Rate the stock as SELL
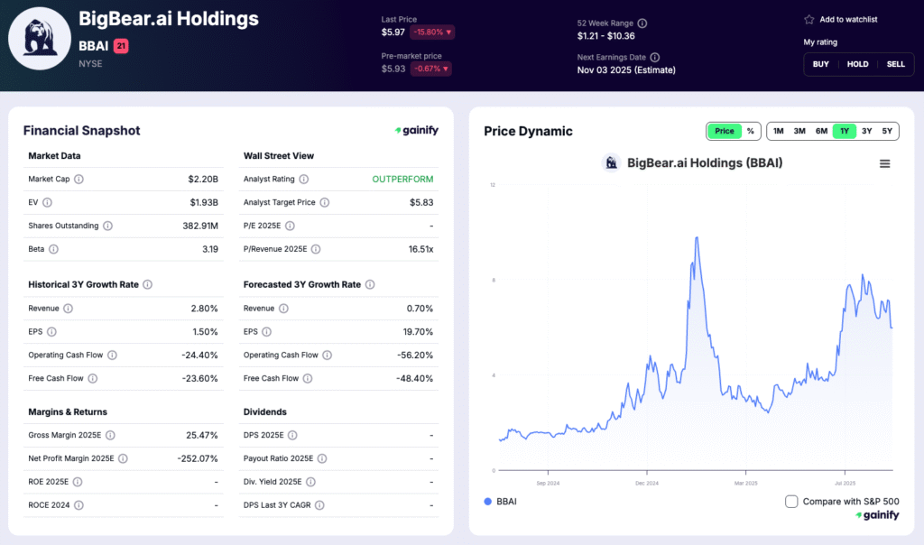 [896, 64]
